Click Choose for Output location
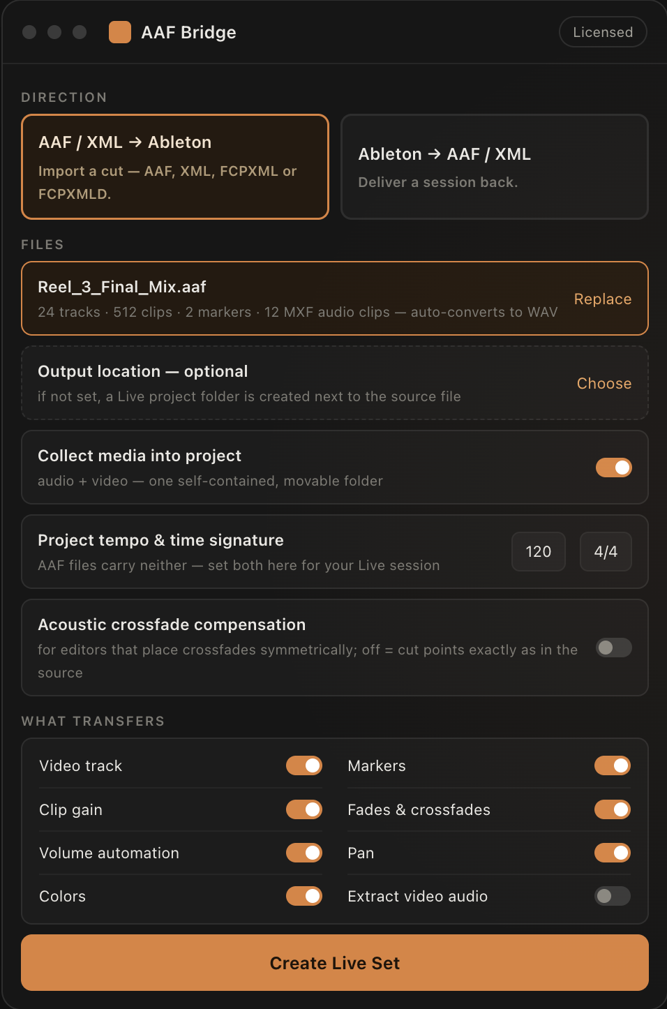The height and width of the screenshot is (1009, 667). click(604, 383)
